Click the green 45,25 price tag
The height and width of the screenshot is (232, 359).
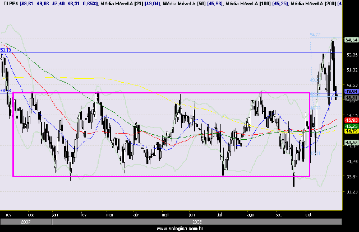pos(351,127)
